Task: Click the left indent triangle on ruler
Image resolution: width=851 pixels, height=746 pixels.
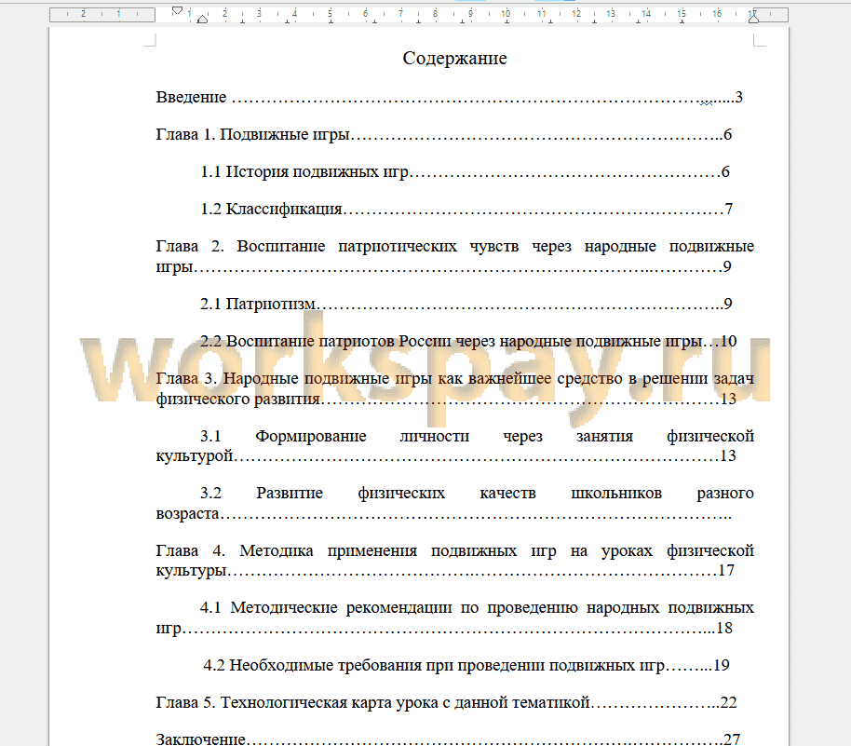Action: click(202, 20)
